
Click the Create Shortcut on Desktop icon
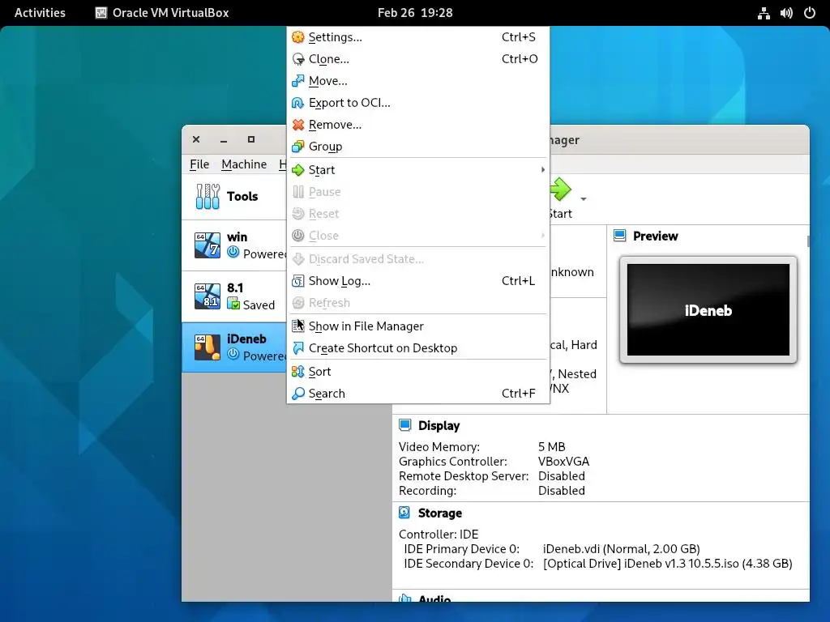(x=298, y=348)
